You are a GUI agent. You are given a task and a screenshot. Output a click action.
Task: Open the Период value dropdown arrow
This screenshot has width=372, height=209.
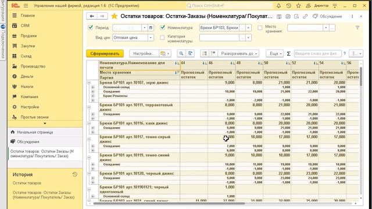(x=145, y=28)
